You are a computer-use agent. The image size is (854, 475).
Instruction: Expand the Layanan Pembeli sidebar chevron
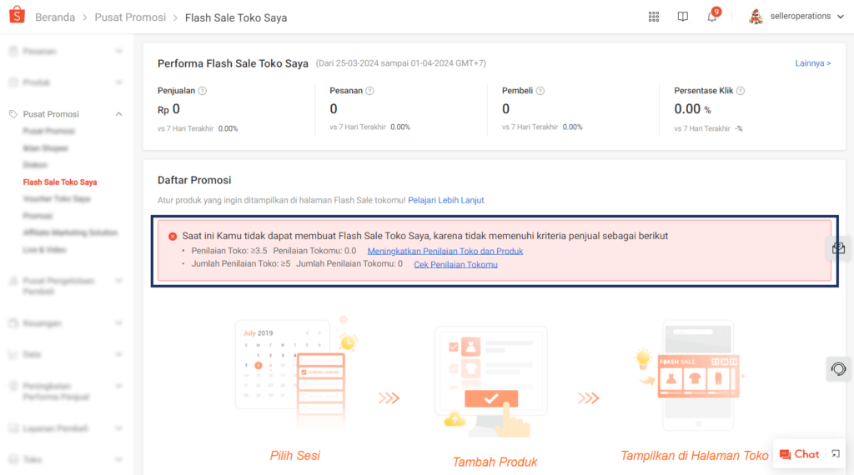click(118, 428)
